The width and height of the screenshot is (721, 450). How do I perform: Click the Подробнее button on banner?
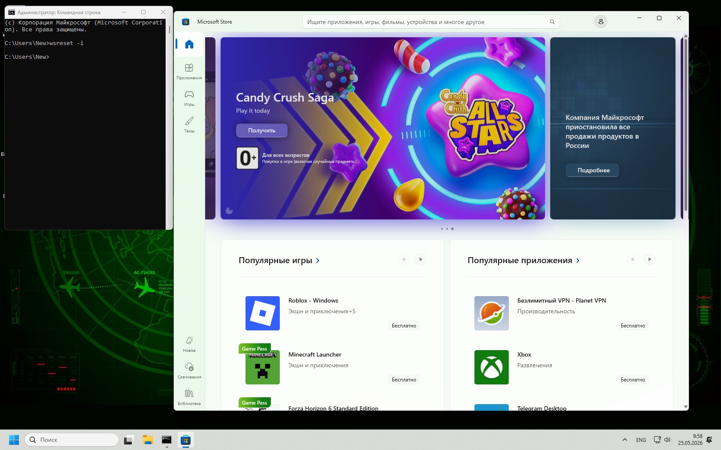pos(594,170)
